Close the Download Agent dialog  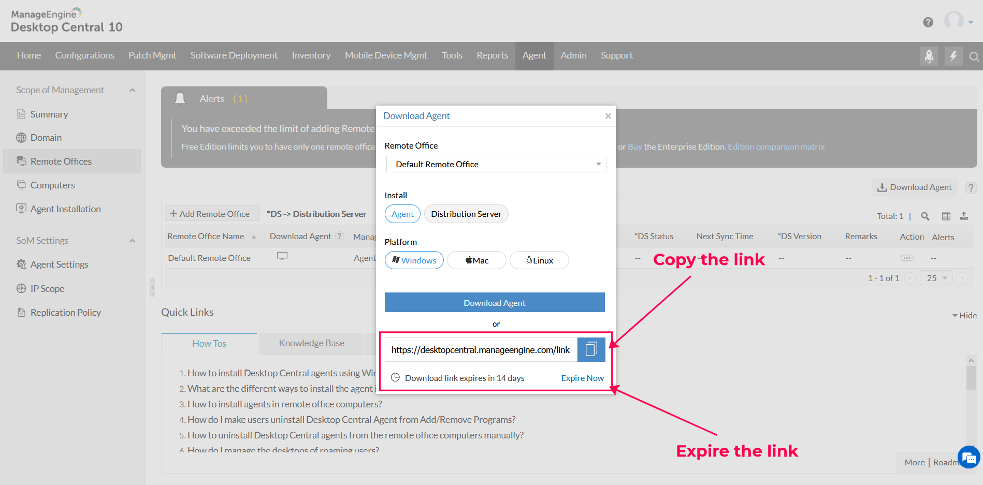(x=608, y=116)
